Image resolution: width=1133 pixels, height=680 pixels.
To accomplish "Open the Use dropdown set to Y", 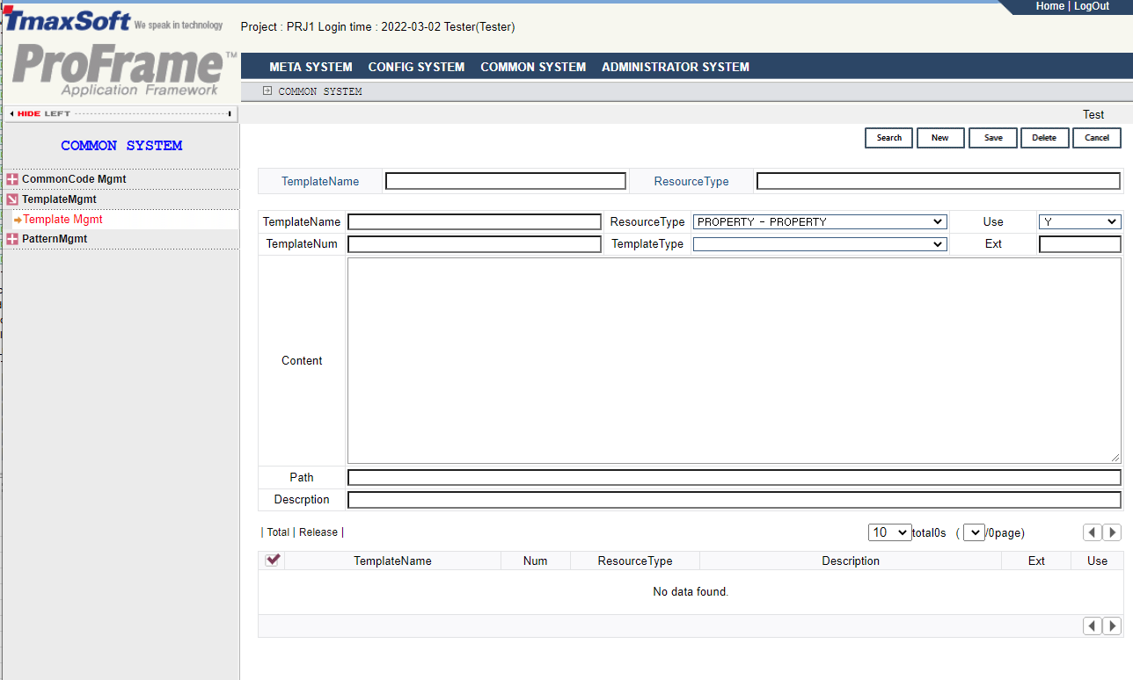I will coord(1079,222).
